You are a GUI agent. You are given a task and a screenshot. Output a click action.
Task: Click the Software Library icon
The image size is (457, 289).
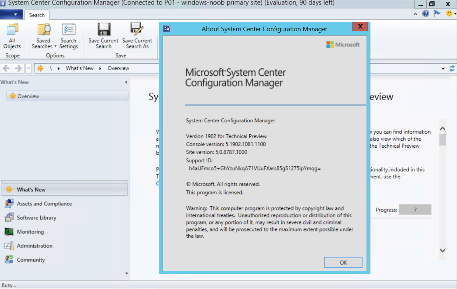coord(9,218)
